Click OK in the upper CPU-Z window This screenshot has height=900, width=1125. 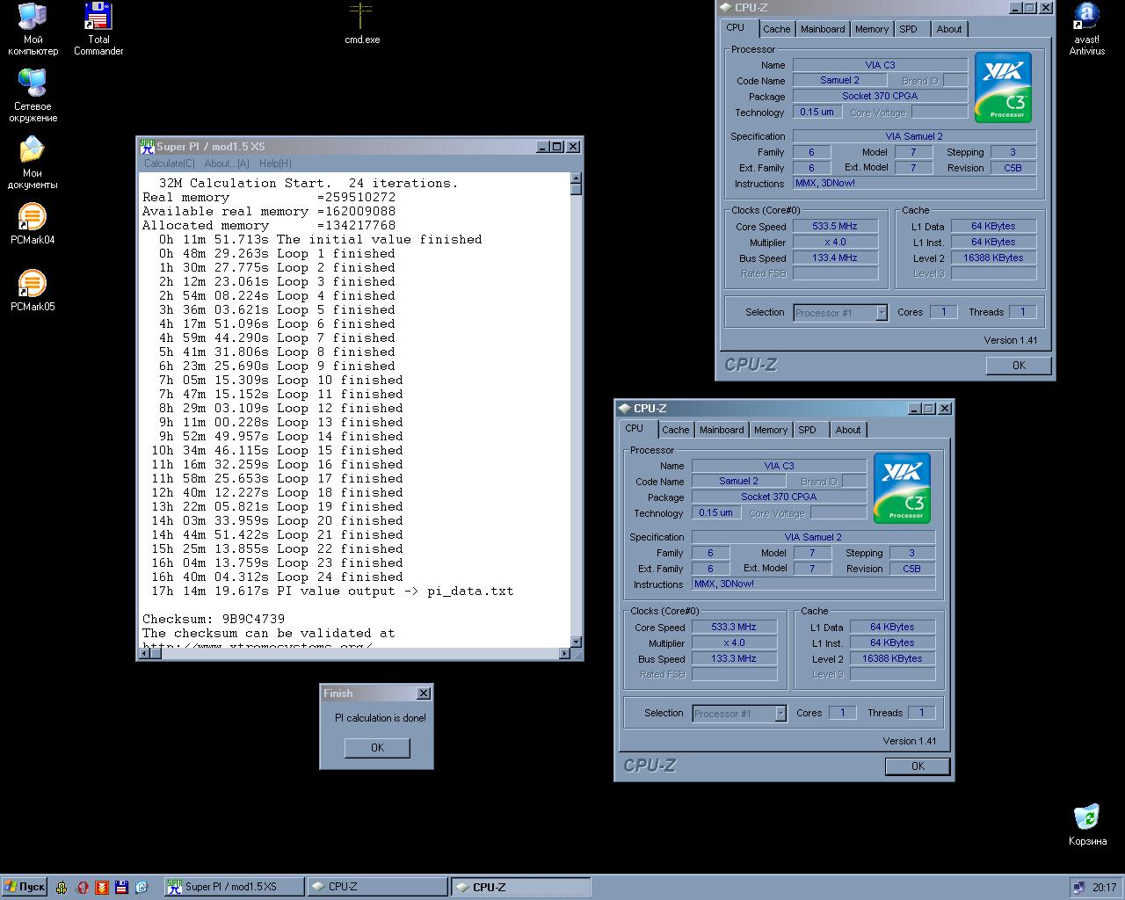click(1019, 366)
